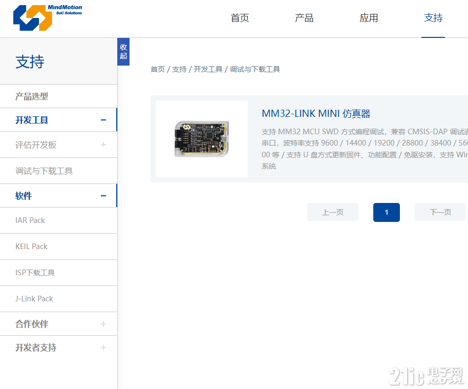This screenshot has width=468, height=389.
Task: Click the 支持 sidebar heading
Action: click(x=30, y=62)
